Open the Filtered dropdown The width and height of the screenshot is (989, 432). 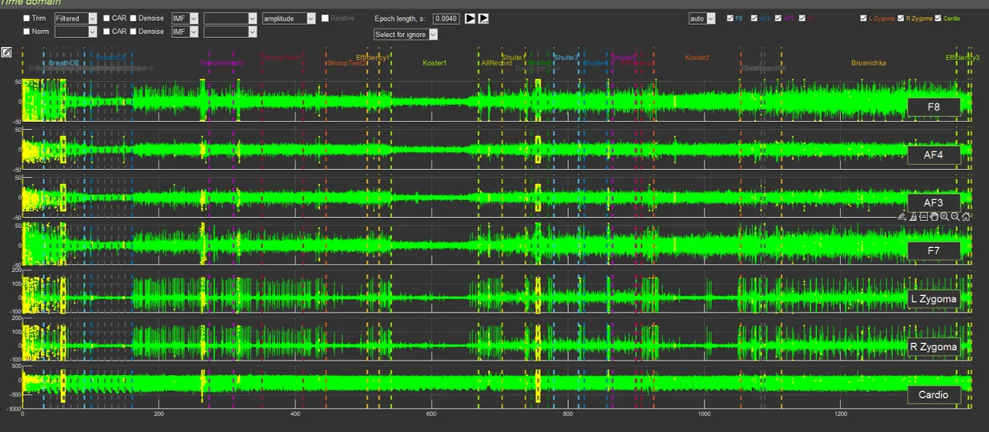point(75,19)
